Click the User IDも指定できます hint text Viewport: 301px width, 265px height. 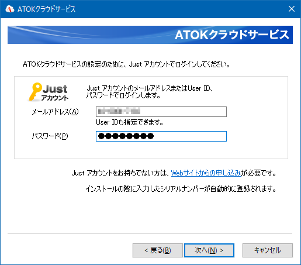click(x=130, y=122)
